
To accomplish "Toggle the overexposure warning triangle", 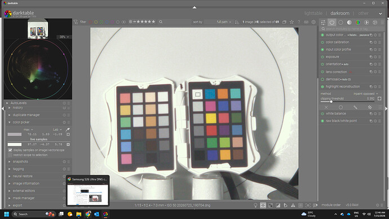I will 293,205.
